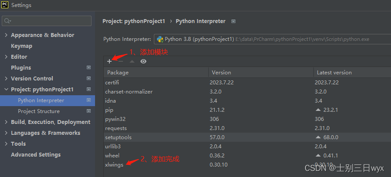Click the Python icon in interpreter dropdown
The width and height of the screenshot is (391, 177).
(160, 39)
